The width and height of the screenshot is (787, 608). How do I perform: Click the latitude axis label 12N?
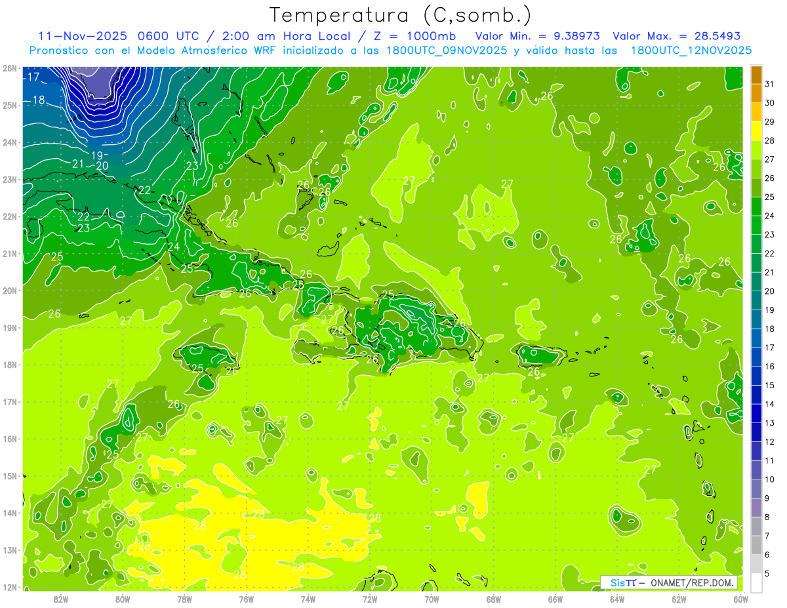click(10, 587)
